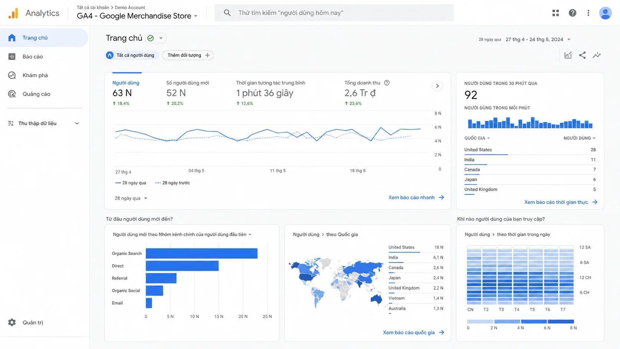Screen dimensions: 620x349
Task: Click the Referral bar label
Action: pos(119,278)
